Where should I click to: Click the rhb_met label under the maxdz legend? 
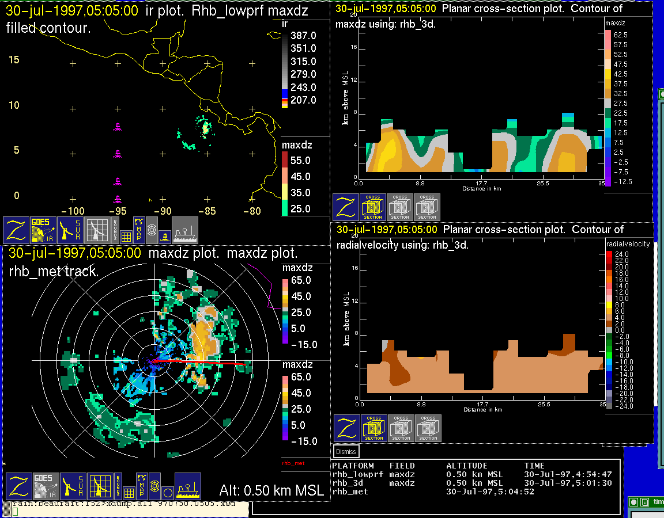[293, 463]
